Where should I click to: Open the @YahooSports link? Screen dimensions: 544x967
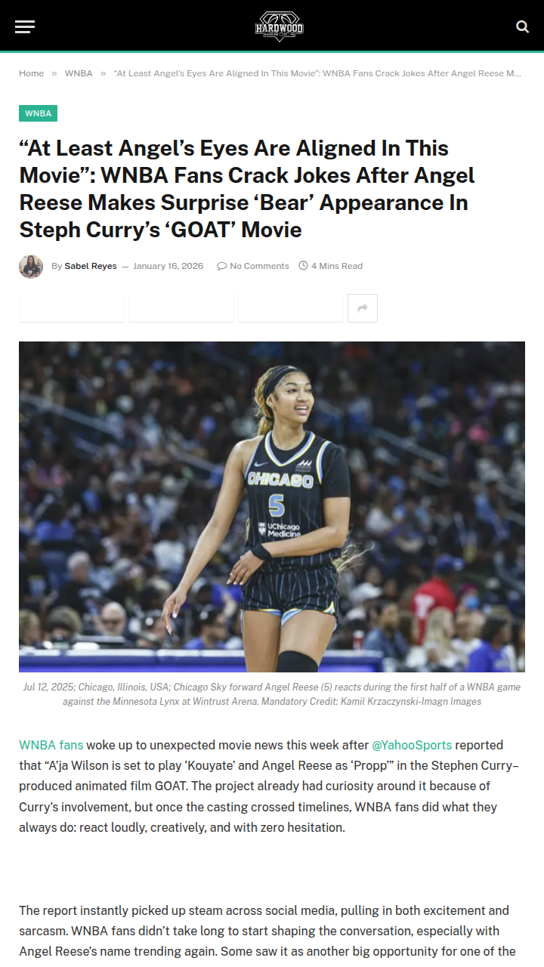click(412, 745)
